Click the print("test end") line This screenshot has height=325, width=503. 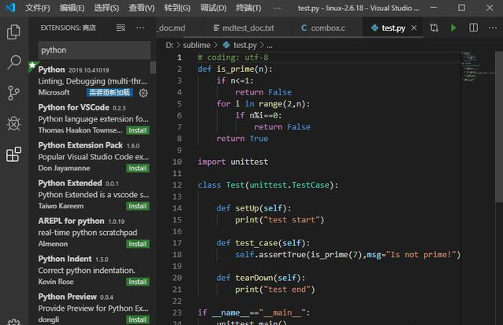click(x=275, y=290)
